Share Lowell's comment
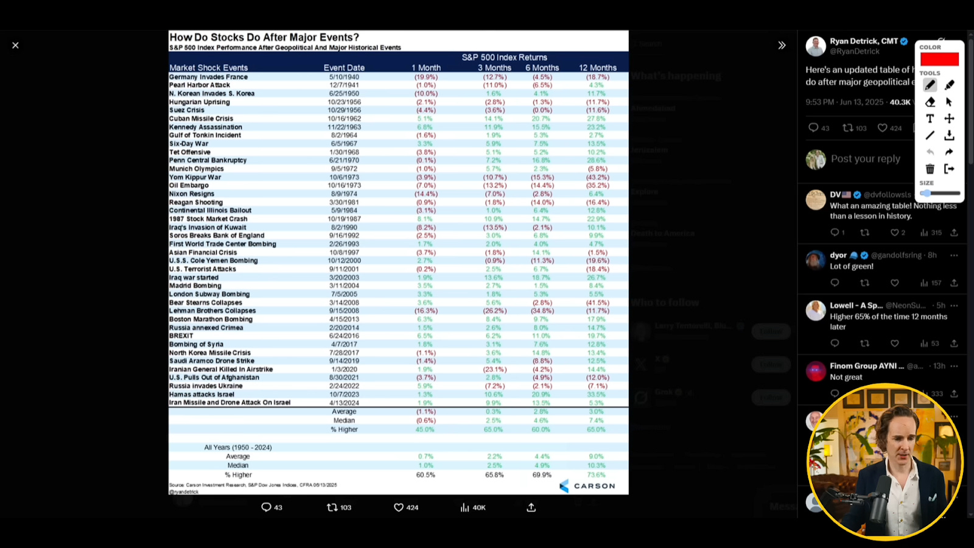 click(954, 343)
